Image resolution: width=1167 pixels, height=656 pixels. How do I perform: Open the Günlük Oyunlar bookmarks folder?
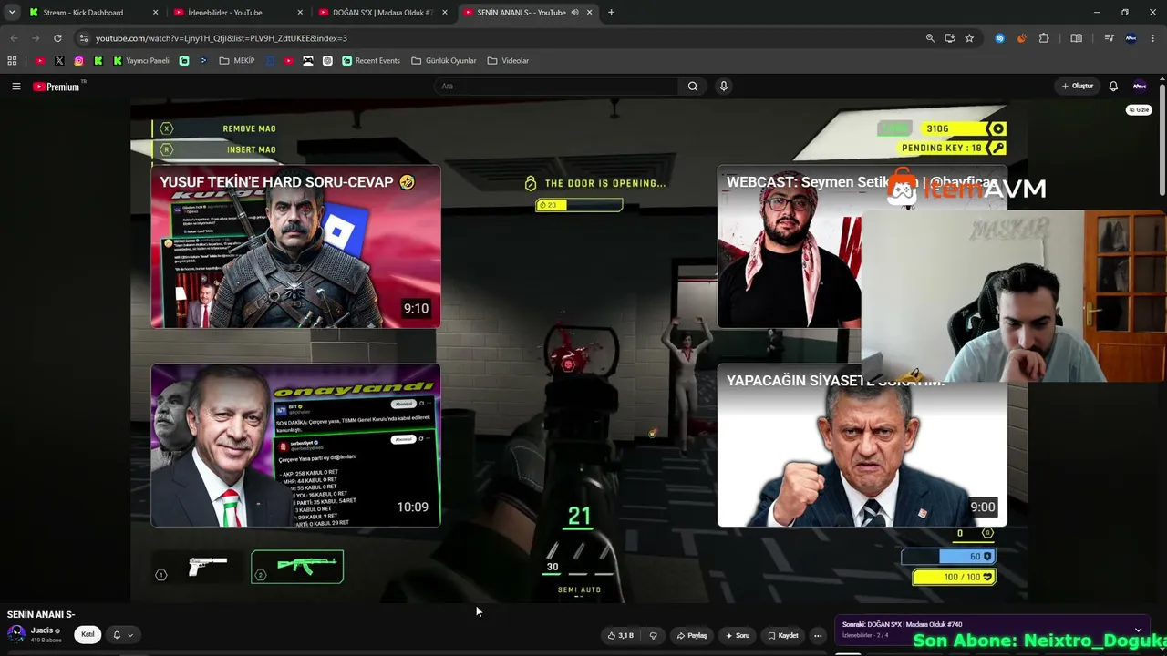click(x=444, y=61)
